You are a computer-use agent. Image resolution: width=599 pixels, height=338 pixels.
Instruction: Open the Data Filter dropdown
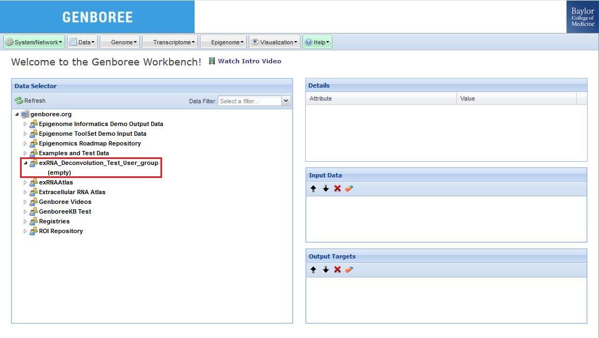[x=286, y=101]
